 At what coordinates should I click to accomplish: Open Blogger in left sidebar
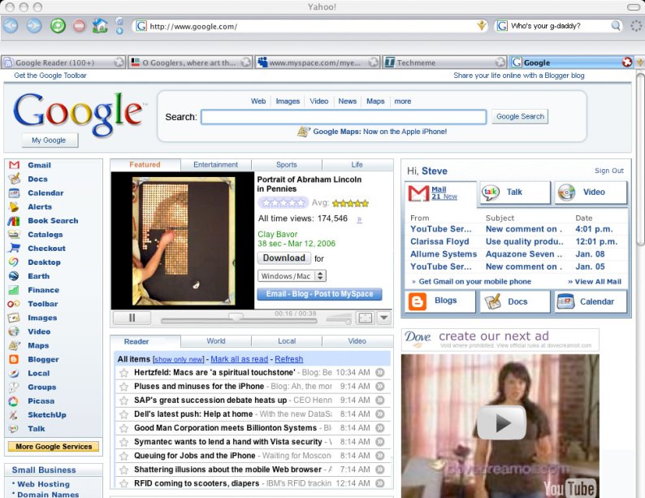pyautogui.click(x=43, y=359)
